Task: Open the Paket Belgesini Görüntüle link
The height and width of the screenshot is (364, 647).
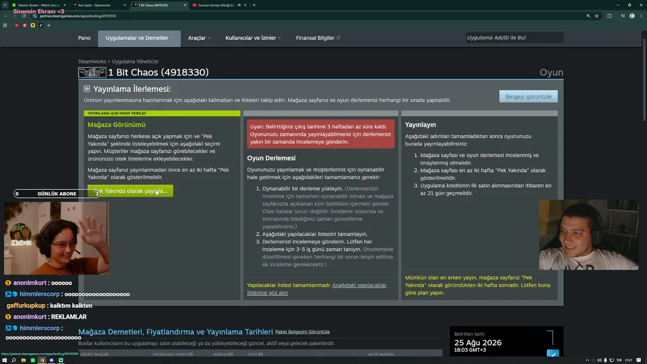Action: tap(302, 332)
